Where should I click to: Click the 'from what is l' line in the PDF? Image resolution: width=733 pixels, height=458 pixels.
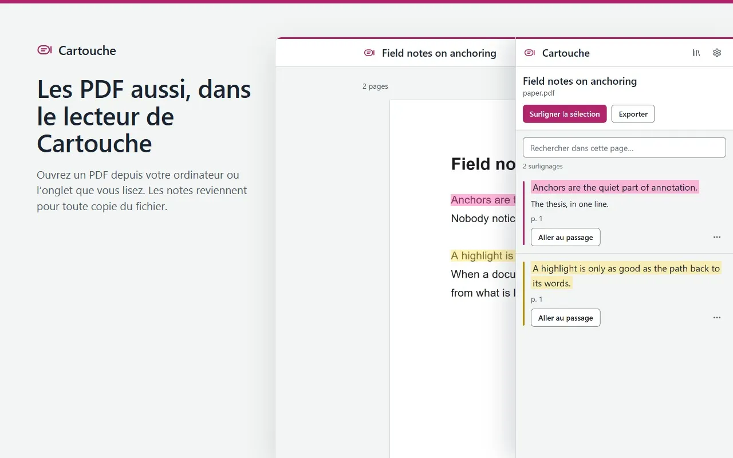483,293
